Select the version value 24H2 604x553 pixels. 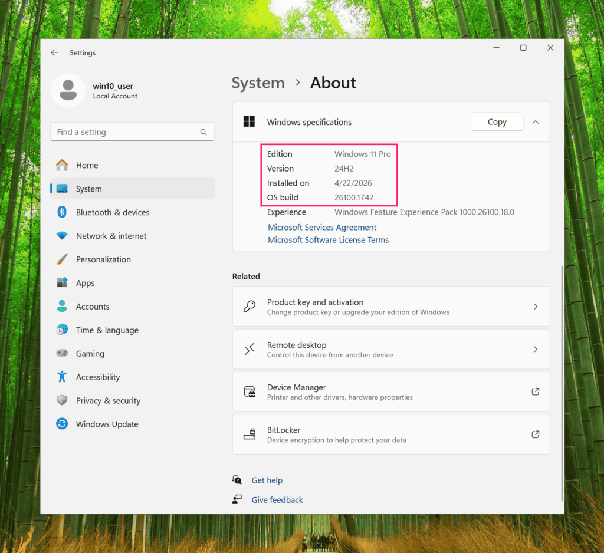[344, 169]
